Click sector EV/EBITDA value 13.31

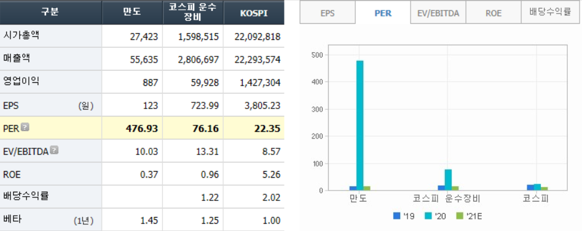tap(208, 152)
